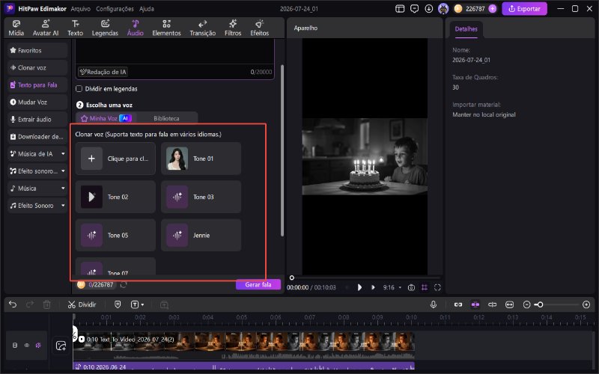
Task: Open the Transição toolbar panel
Action: coord(202,28)
